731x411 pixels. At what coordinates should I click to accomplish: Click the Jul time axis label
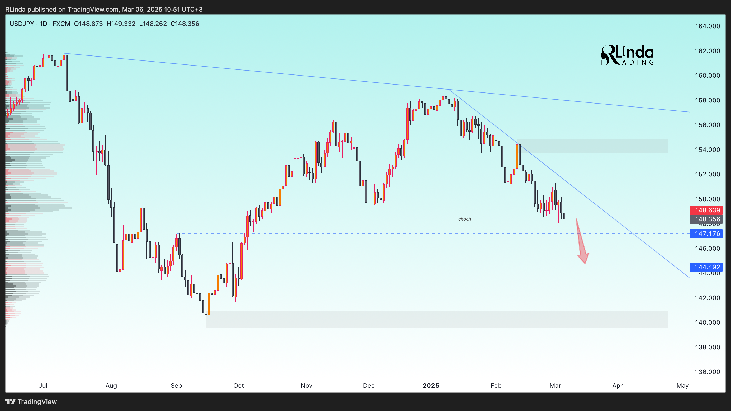pyautogui.click(x=43, y=385)
